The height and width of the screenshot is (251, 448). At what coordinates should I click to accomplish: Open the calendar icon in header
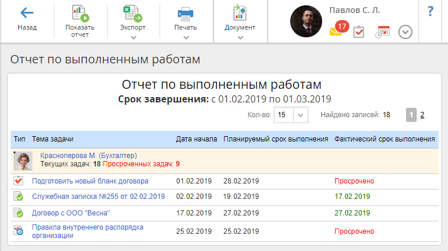pos(382,32)
